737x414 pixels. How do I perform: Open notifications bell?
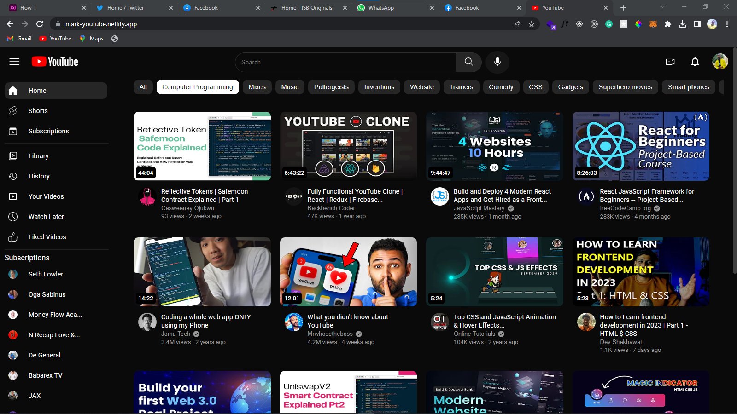coord(695,62)
